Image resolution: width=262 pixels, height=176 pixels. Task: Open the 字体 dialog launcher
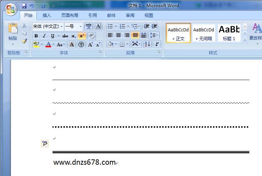click(x=100, y=52)
